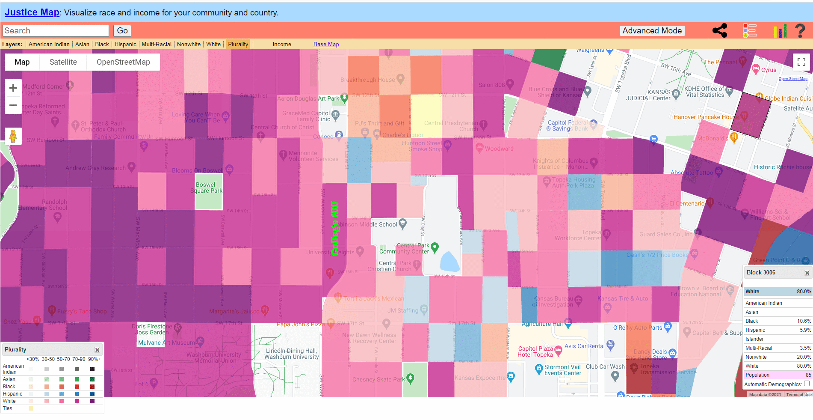
Task: Zoom out with the minus button
Action: [13, 105]
